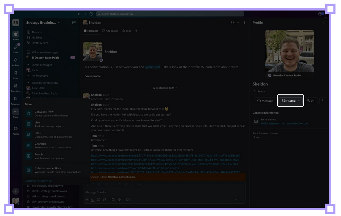The width and height of the screenshot is (341, 216).
Task: Switch to the Messages tab
Action: 91,31
